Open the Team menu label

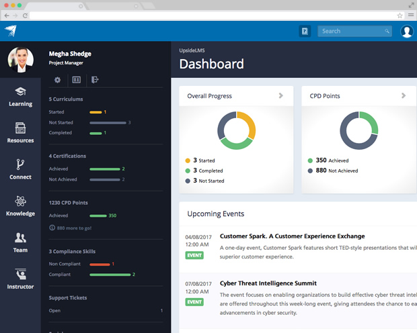pos(20,250)
